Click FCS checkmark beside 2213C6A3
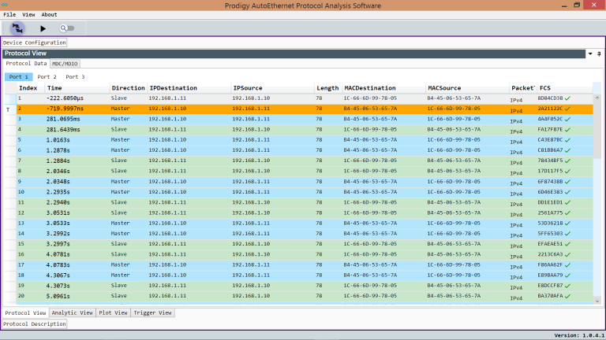 point(568,255)
